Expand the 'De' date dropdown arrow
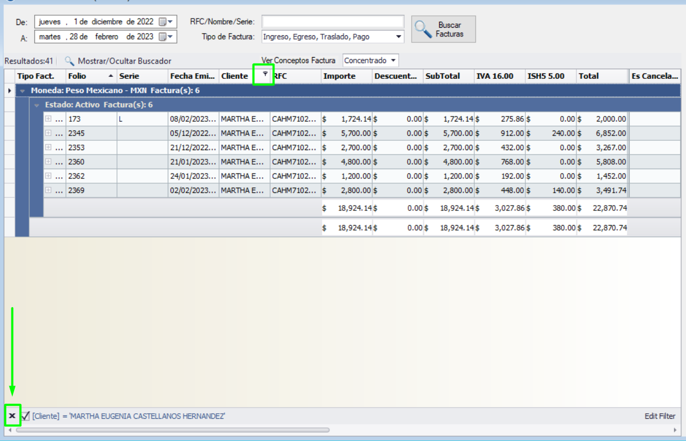The image size is (686, 441). click(170, 22)
